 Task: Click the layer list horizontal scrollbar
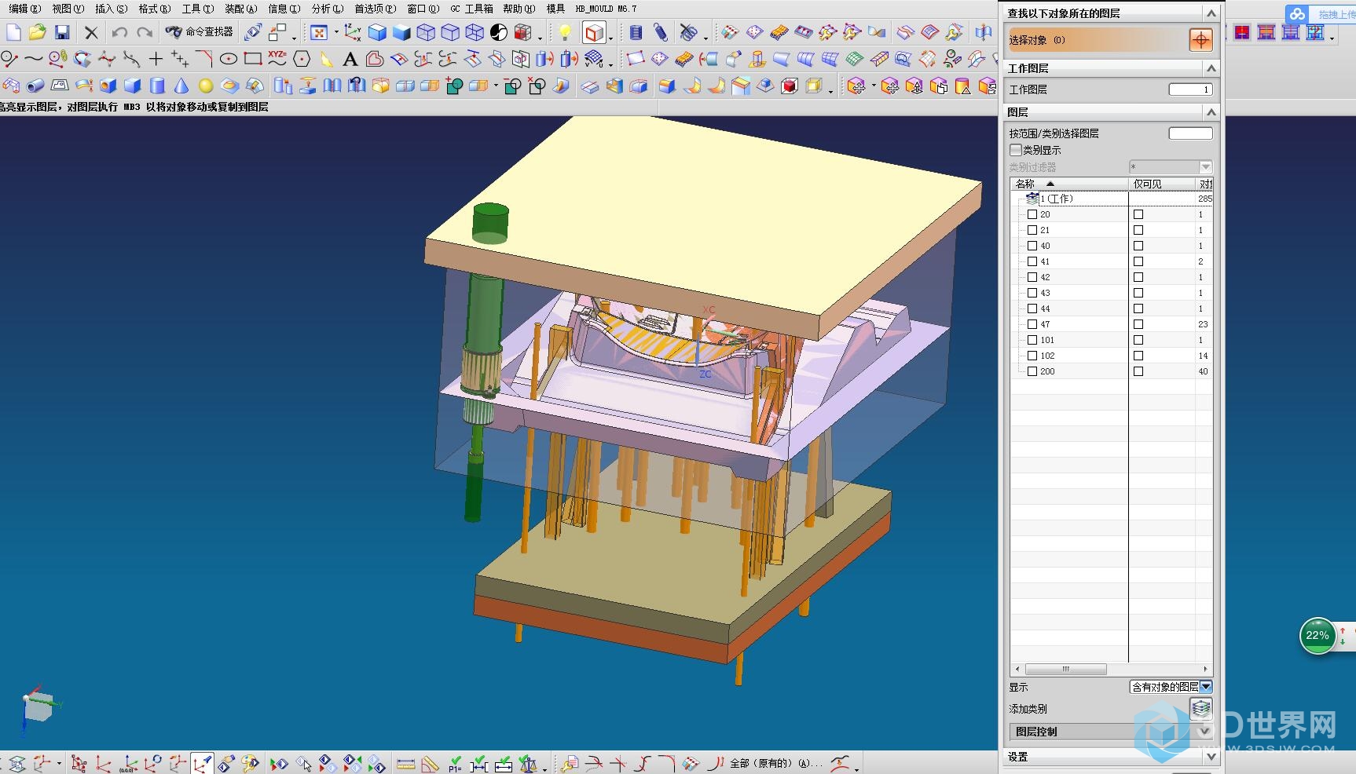(1065, 669)
